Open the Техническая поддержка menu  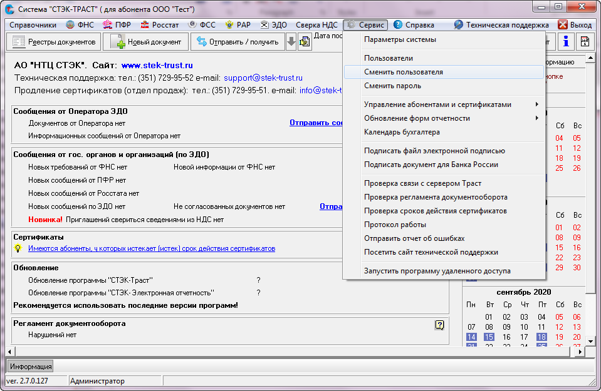[501, 25]
